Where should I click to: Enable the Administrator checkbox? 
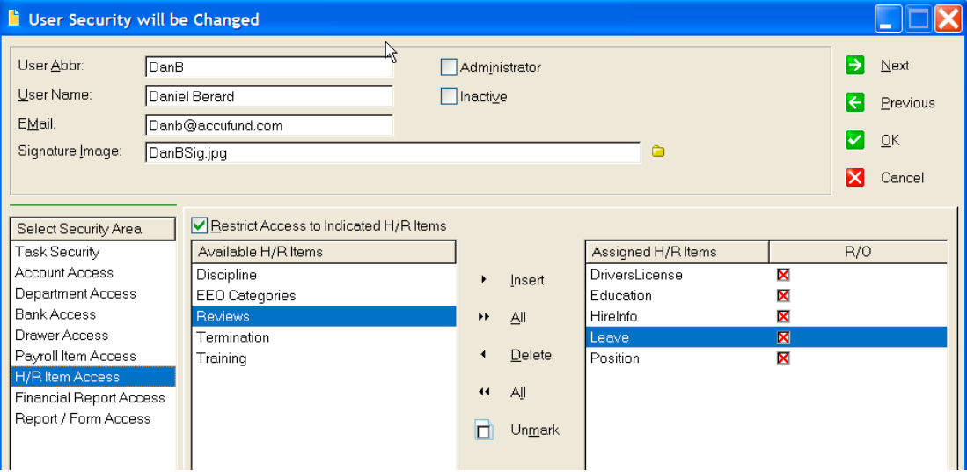point(449,67)
